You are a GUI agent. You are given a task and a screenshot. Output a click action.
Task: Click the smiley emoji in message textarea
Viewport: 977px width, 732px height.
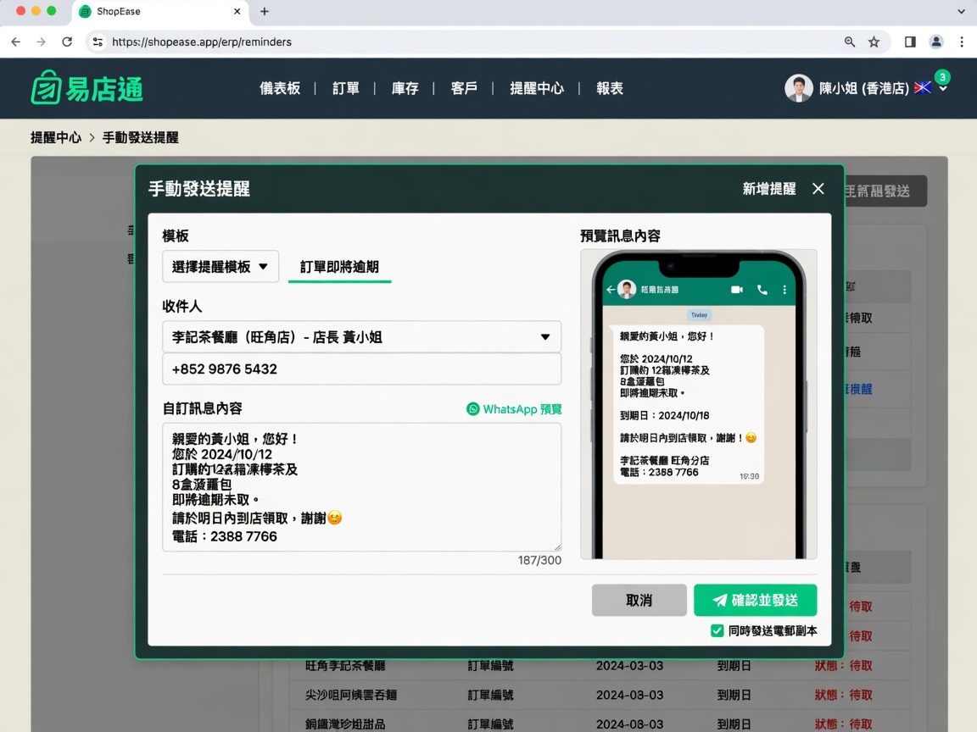(x=335, y=518)
